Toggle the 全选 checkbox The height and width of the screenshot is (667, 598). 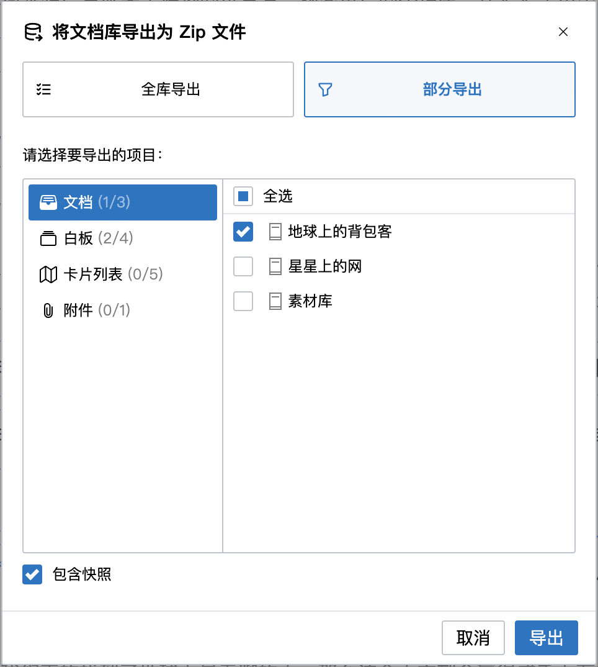click(243, 196)
